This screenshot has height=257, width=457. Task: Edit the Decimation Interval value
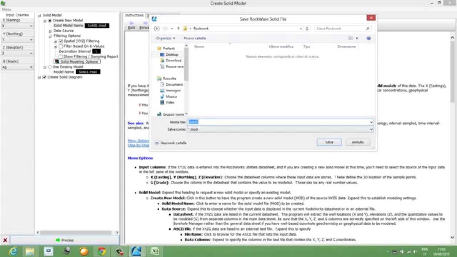(96, 51)
